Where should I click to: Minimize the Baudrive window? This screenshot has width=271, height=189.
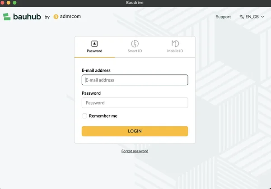9,3
